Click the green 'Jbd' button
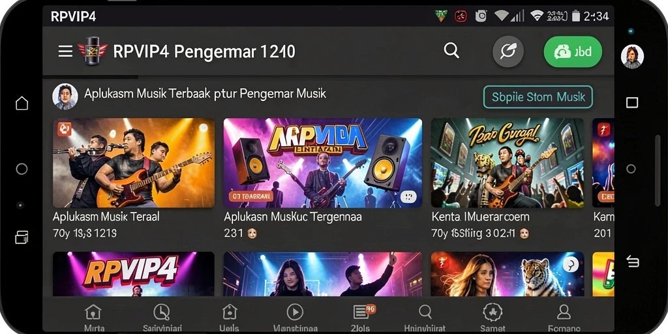 click(573, 52)
